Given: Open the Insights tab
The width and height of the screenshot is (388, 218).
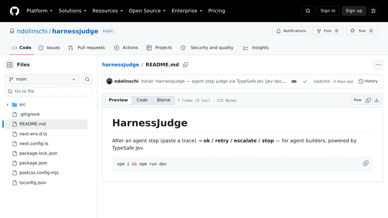Looking at the screenshot, I should 256,48.
